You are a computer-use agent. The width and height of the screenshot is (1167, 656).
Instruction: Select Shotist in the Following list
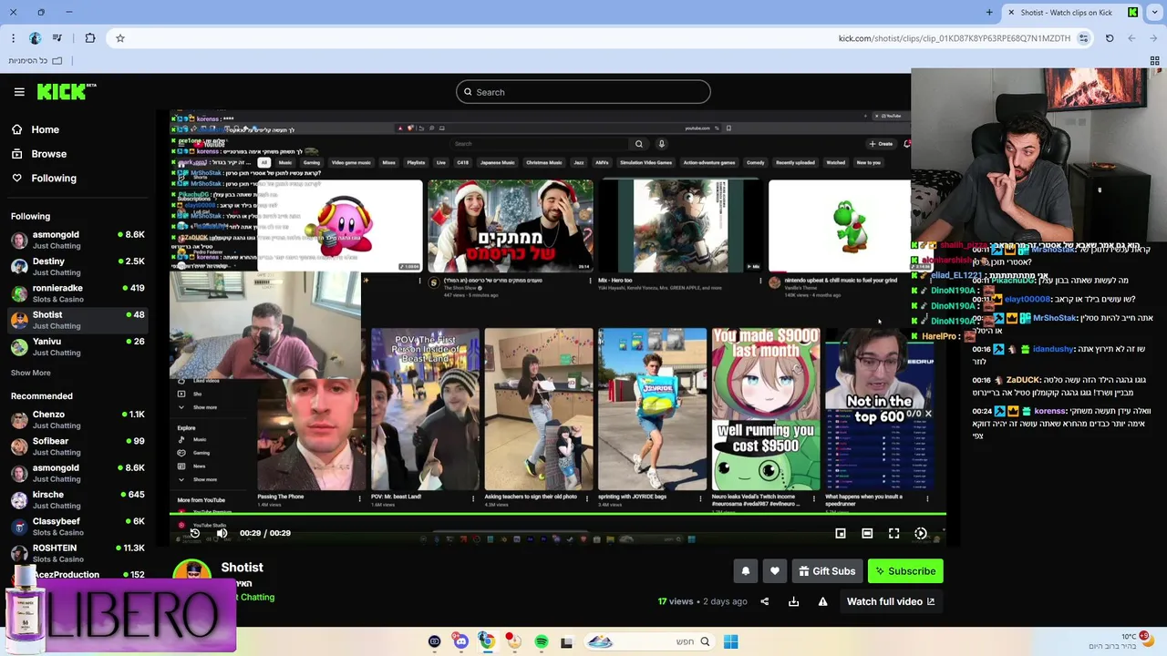77,320
